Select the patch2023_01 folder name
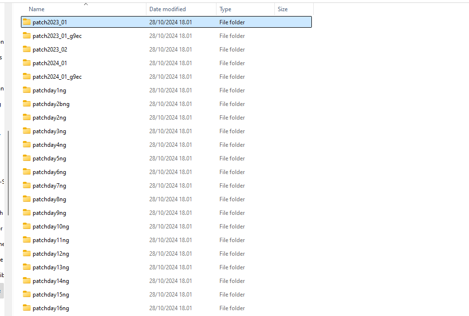 (50, 22)
